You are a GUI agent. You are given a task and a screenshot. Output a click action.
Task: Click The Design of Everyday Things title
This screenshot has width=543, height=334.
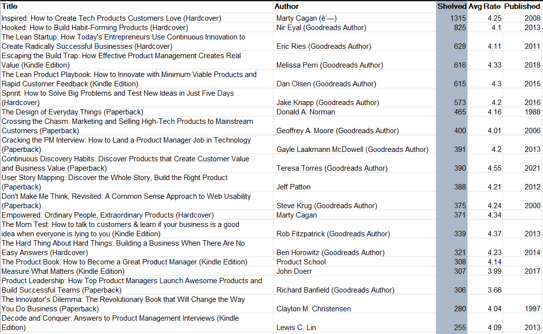point(73,112)
